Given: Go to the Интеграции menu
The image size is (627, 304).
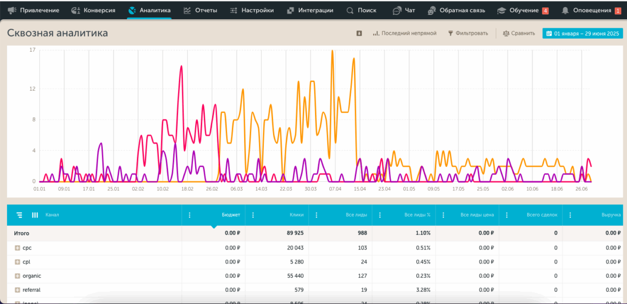Looking at the screenshot, I should point(310,10).
